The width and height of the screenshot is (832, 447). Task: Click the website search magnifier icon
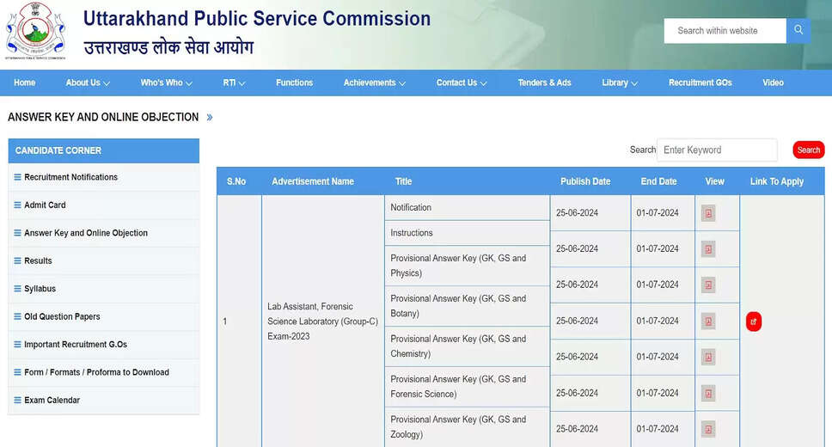[798, 31]
